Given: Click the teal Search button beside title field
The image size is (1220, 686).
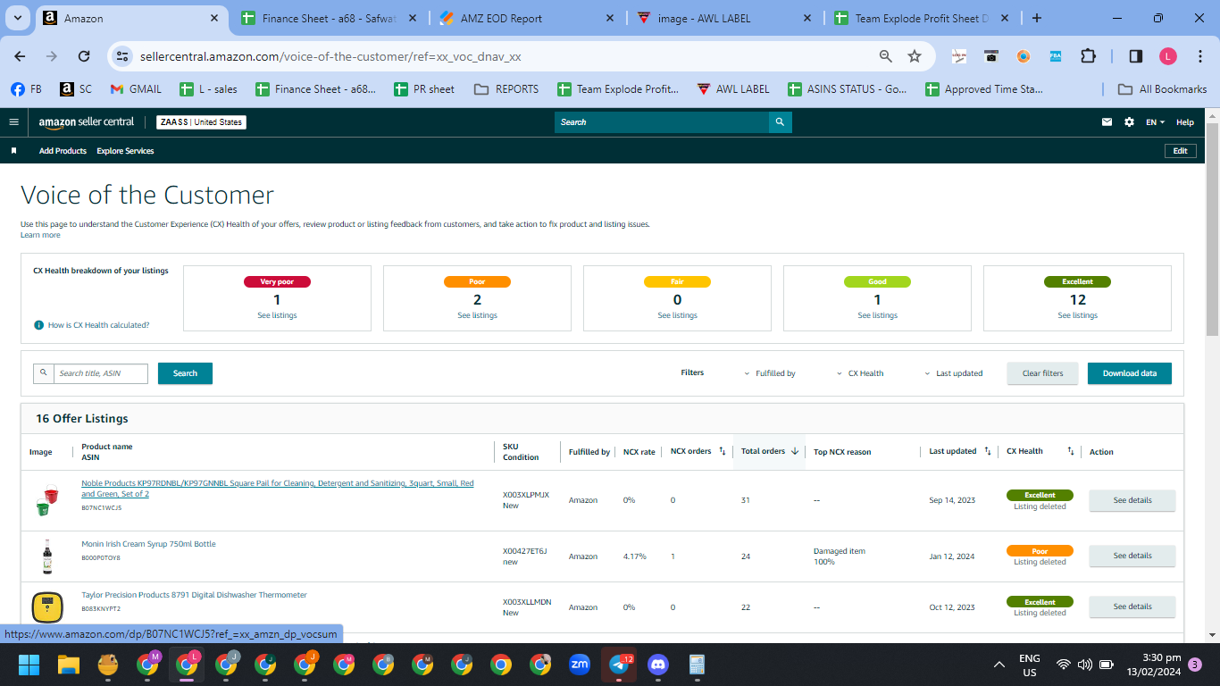Looking at the screenshot, I should tap(185, 373).
